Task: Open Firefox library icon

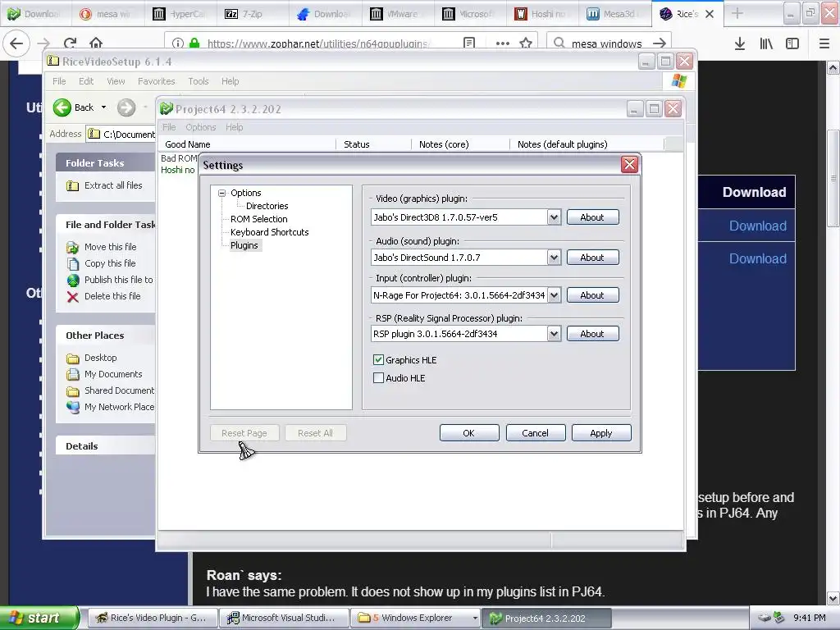Action: [766, 43]
